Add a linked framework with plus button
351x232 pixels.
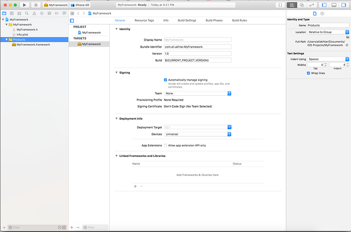[135, 186]
